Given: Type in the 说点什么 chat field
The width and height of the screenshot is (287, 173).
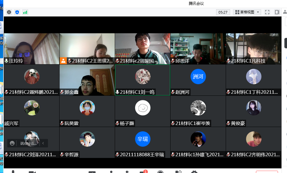Looking at the screenshot, I should point(28,143).
